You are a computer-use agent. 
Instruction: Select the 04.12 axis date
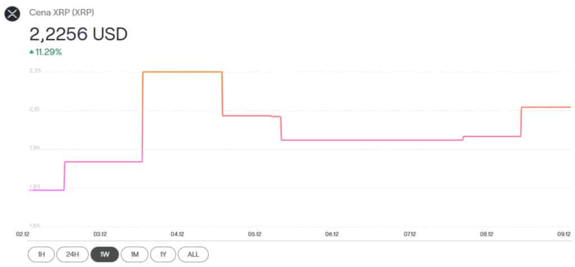(177, 234)
